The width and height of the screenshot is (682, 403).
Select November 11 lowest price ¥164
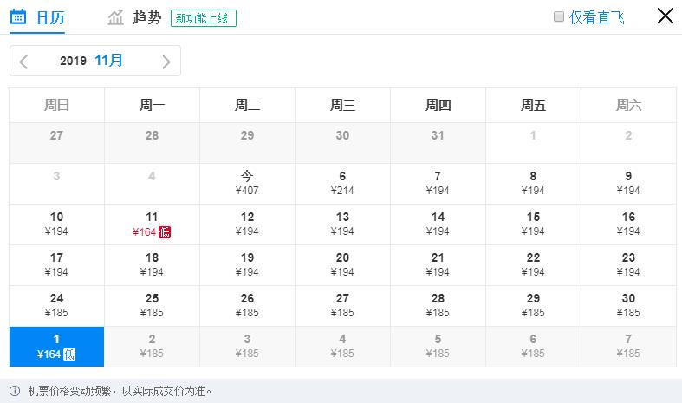pyautogui.click(x=152, y=224)
